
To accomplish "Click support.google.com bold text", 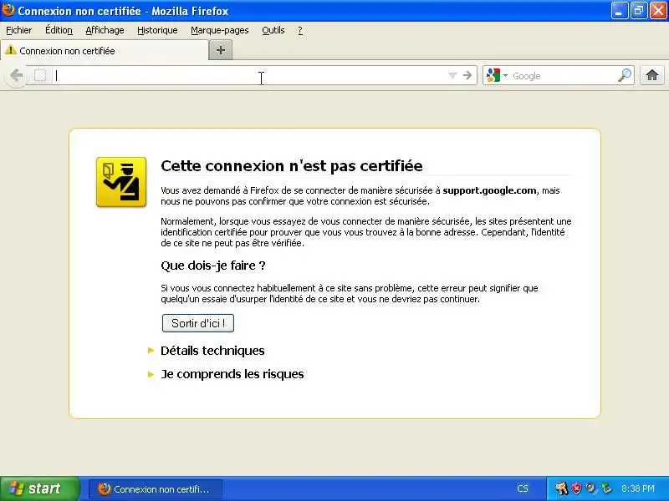I will coord(489,190).
